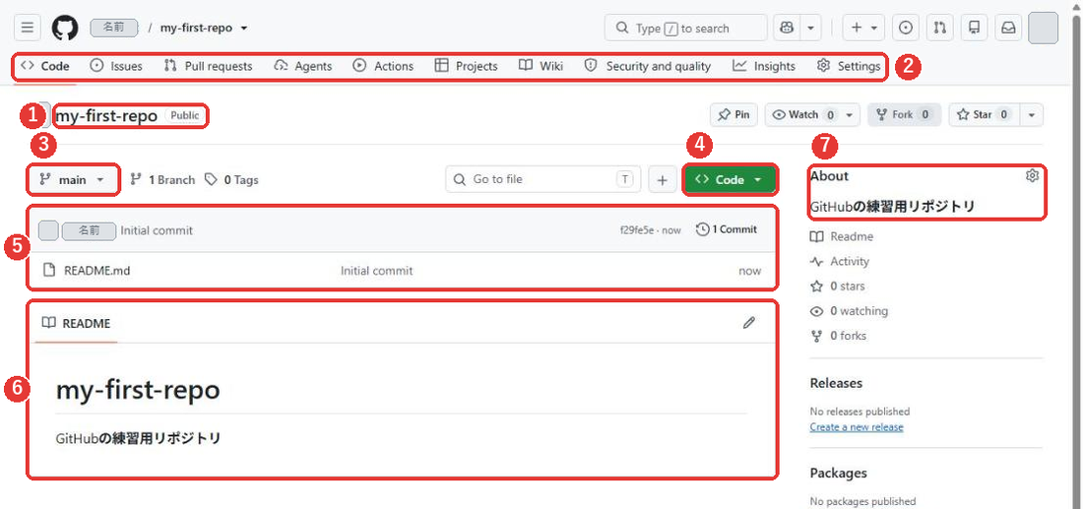Open the hamburger navigation menu
1083x509 pixels.
[x=27, y=29]
